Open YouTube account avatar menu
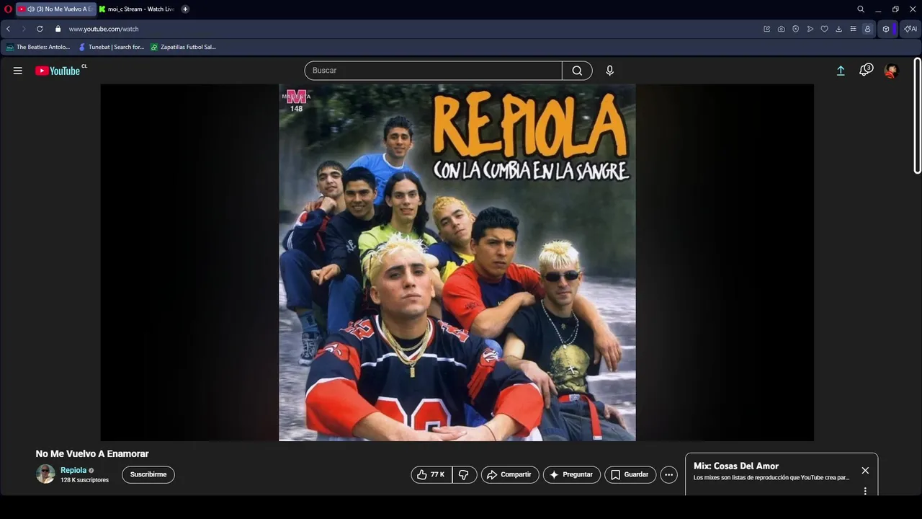 891,71
